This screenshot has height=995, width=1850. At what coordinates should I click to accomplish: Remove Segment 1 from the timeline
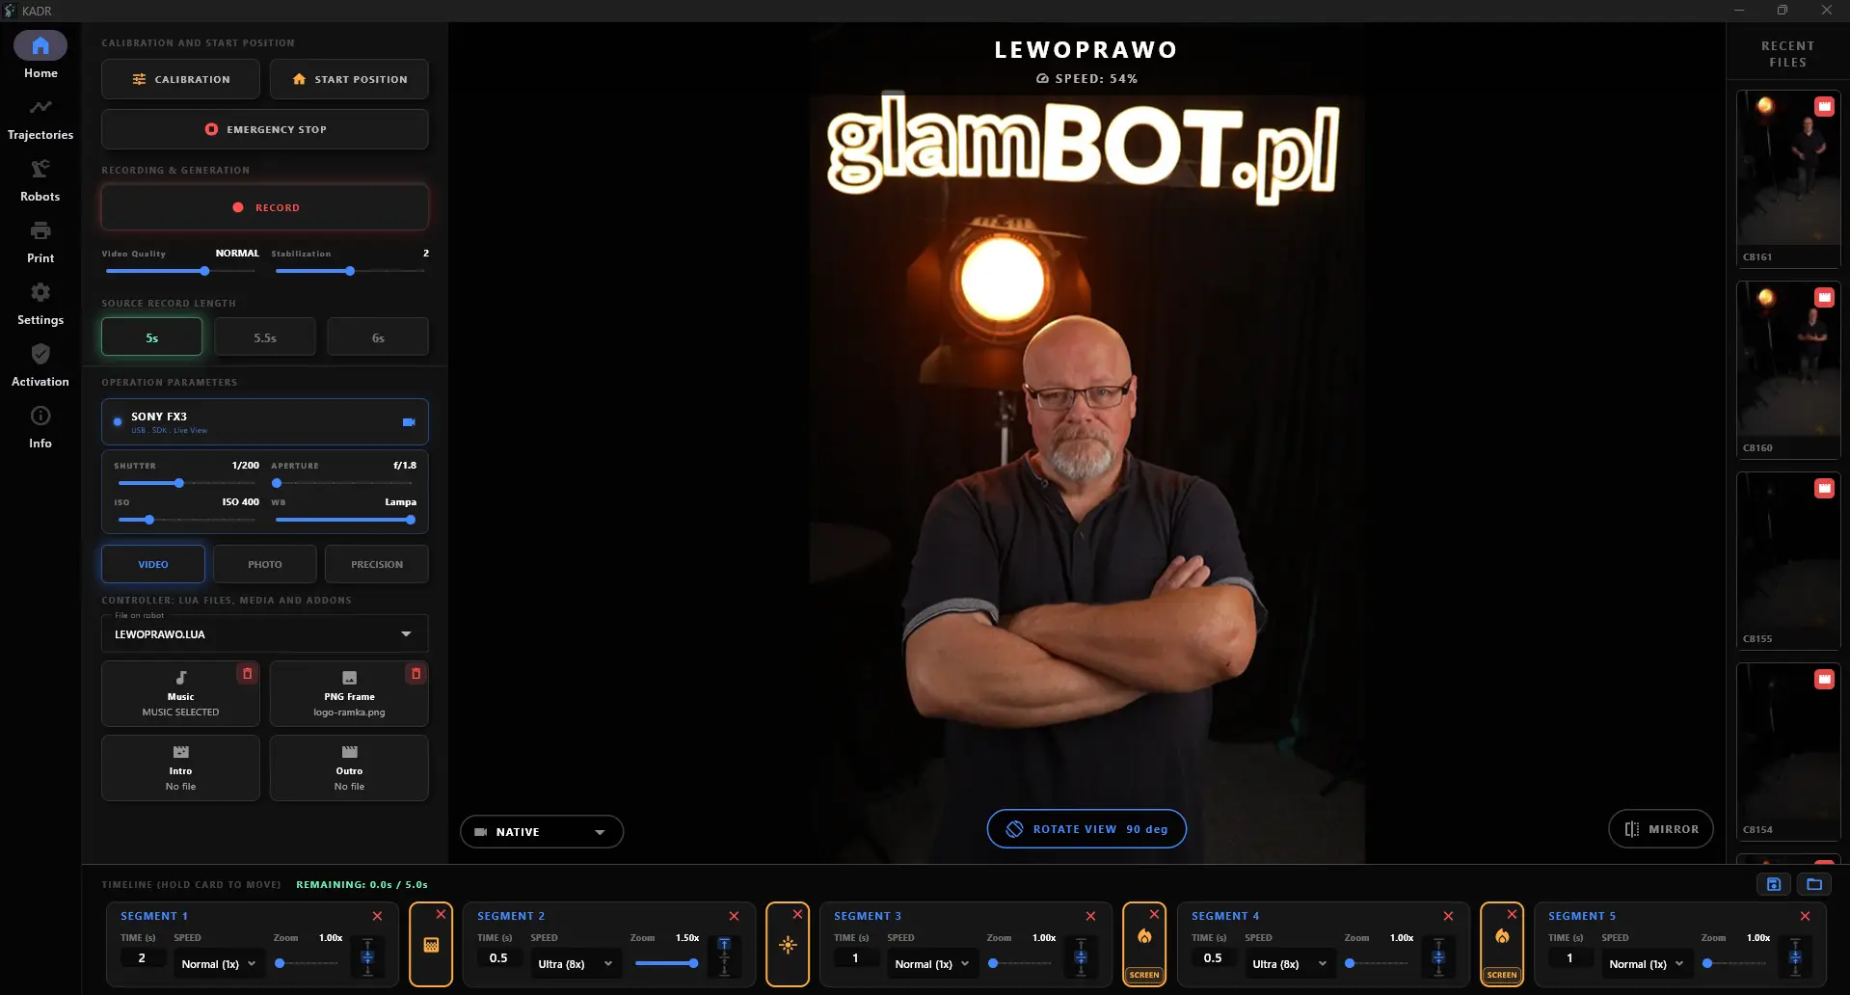pos(377,916)
